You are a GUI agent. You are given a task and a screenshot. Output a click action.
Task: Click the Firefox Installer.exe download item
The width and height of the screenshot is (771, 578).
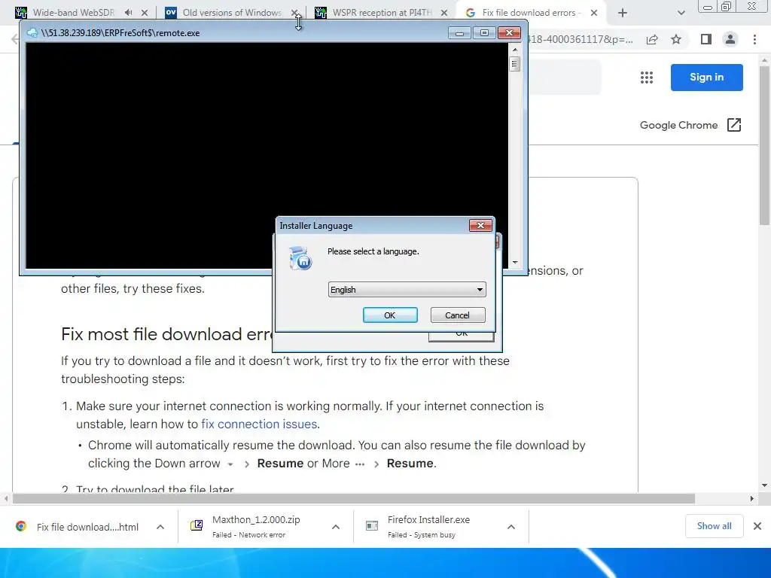(x=428, y=526)
